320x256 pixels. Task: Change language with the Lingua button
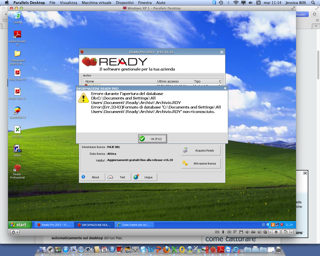pos(145,177)
